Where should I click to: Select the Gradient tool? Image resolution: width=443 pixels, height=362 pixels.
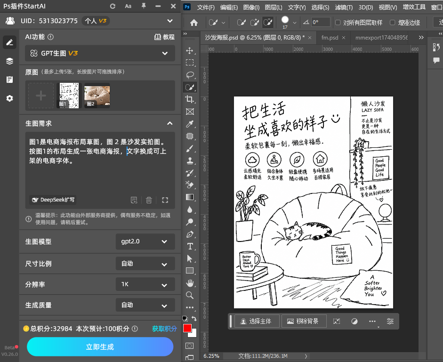(x=190, y=197)
